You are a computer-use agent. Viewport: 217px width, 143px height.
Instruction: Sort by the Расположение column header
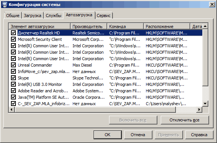click(167, 26)
